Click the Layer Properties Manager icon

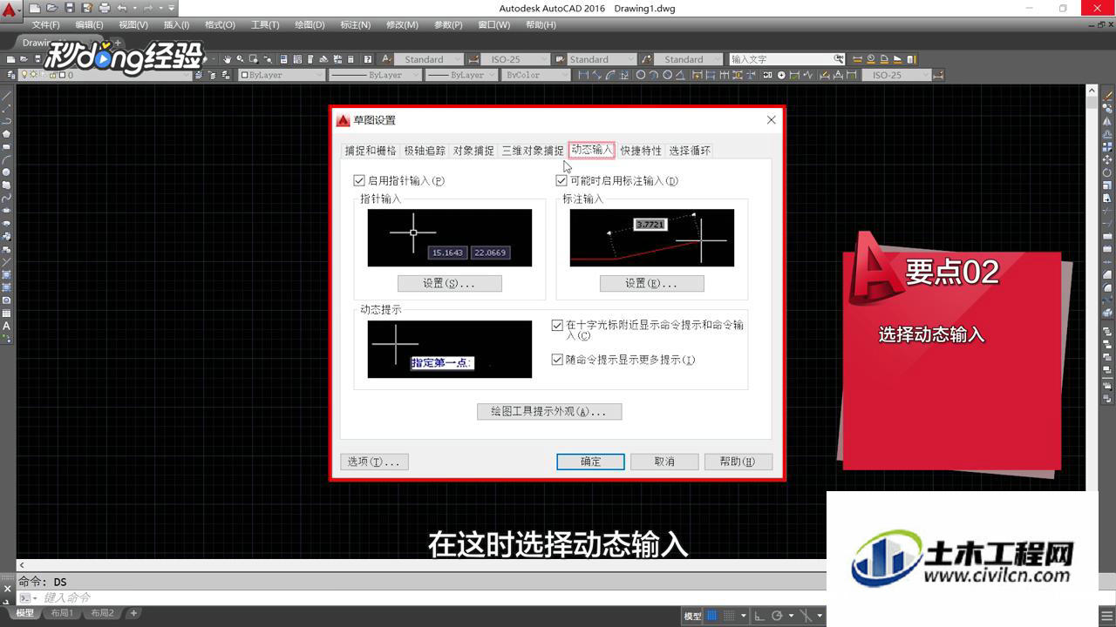(11, 75)
